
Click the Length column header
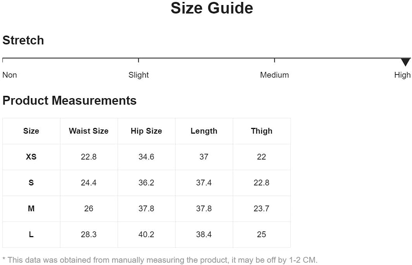[204, 131]
